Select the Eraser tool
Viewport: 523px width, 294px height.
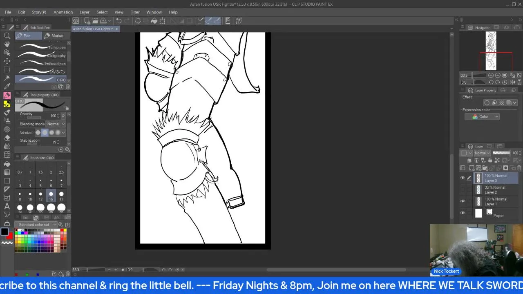[7, 138]
